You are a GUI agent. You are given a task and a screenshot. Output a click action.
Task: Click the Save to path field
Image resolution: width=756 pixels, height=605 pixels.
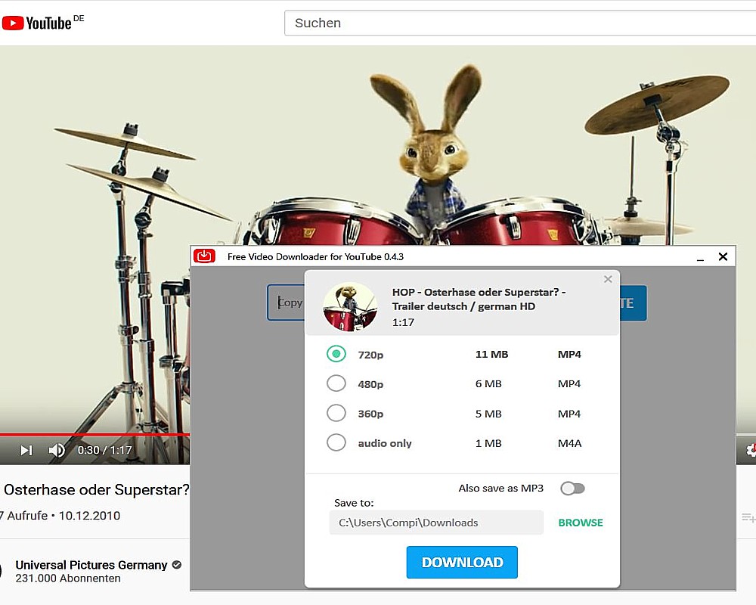436,523
